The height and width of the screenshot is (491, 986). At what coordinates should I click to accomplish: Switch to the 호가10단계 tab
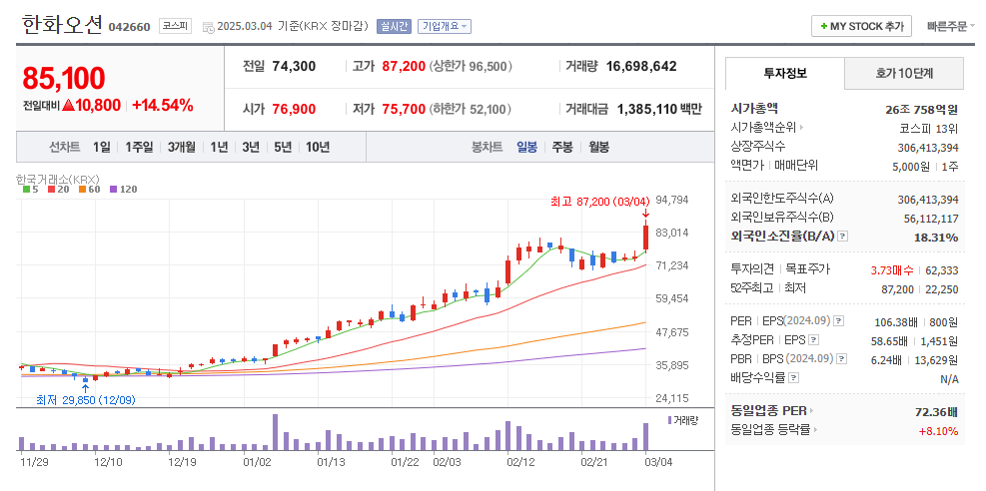coord(904,73)
